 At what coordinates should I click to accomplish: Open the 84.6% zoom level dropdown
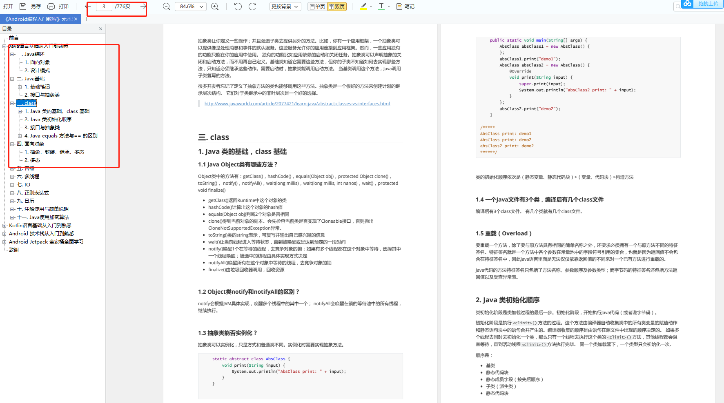(x=190, y=7)
